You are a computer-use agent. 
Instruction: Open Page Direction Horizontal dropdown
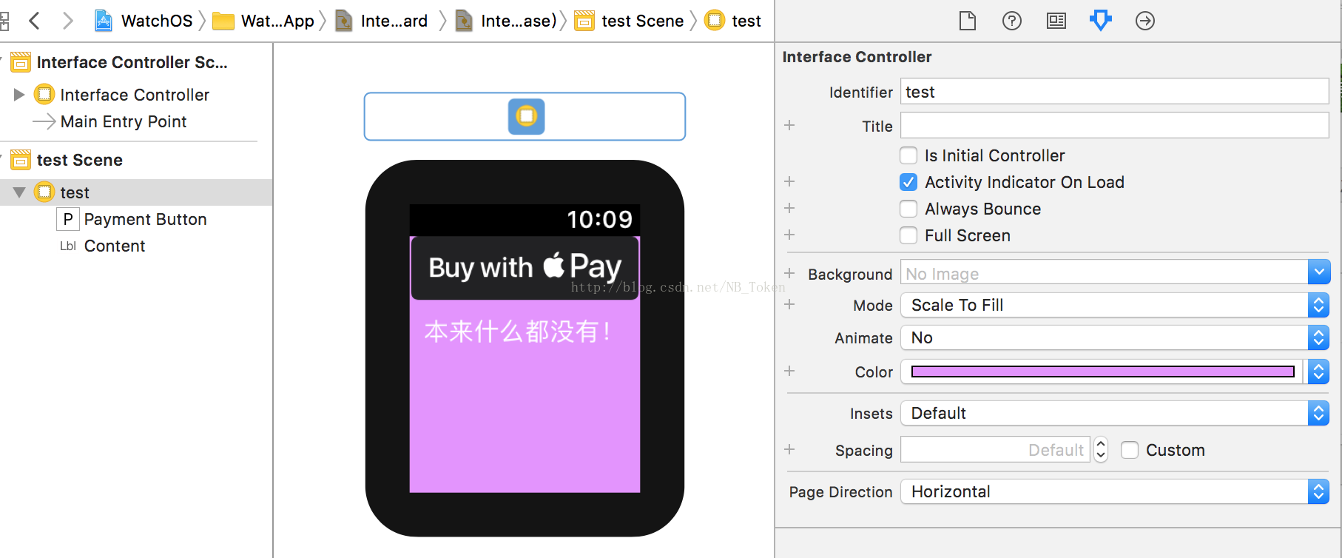coord(1115,491)
